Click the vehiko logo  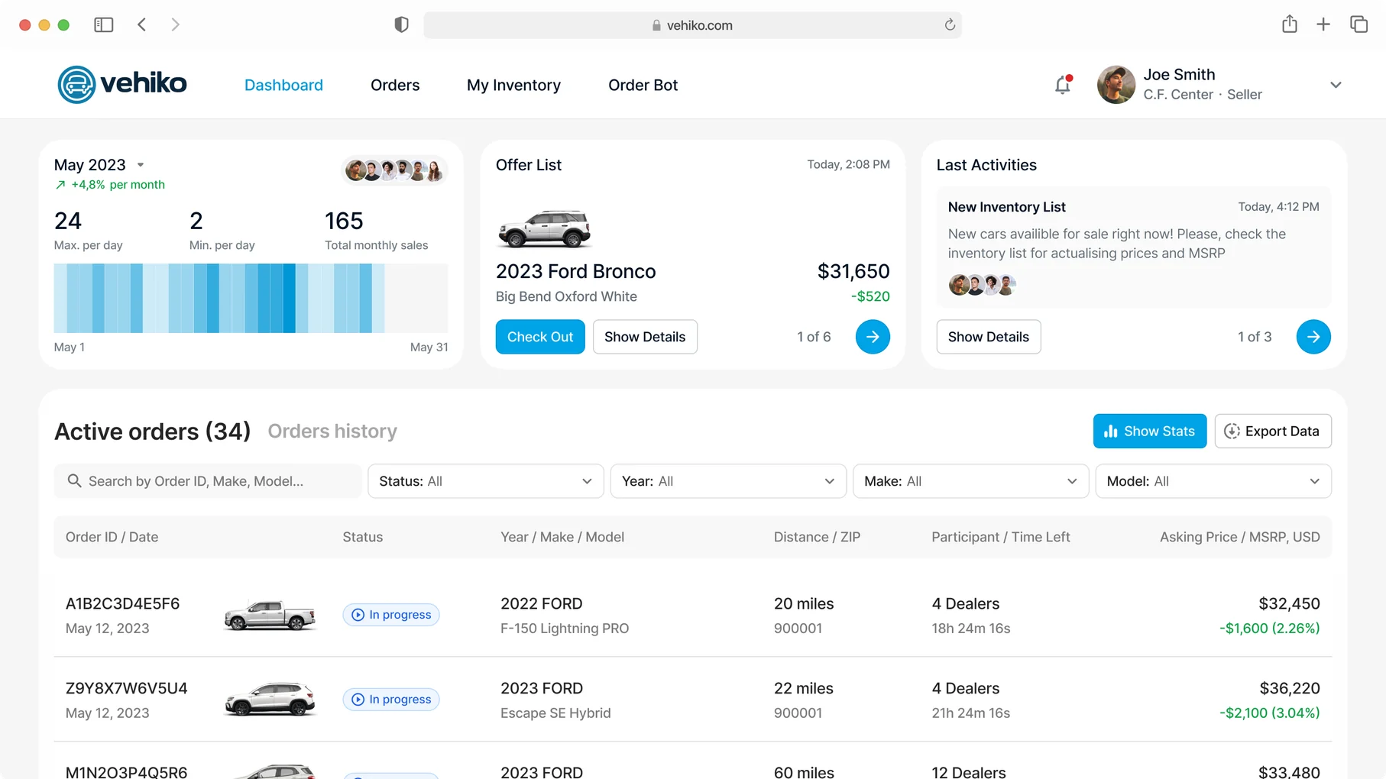(122, 84)
